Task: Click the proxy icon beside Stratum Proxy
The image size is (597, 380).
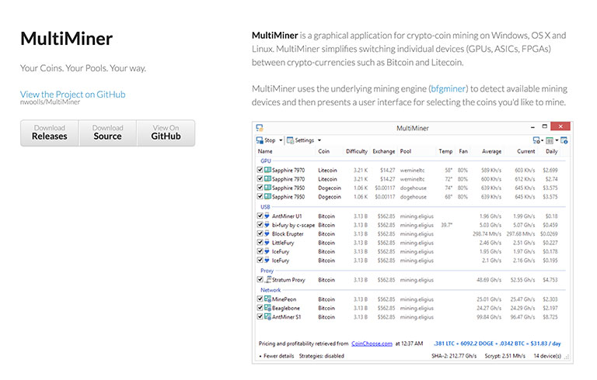Action: (x=267, y=280)
